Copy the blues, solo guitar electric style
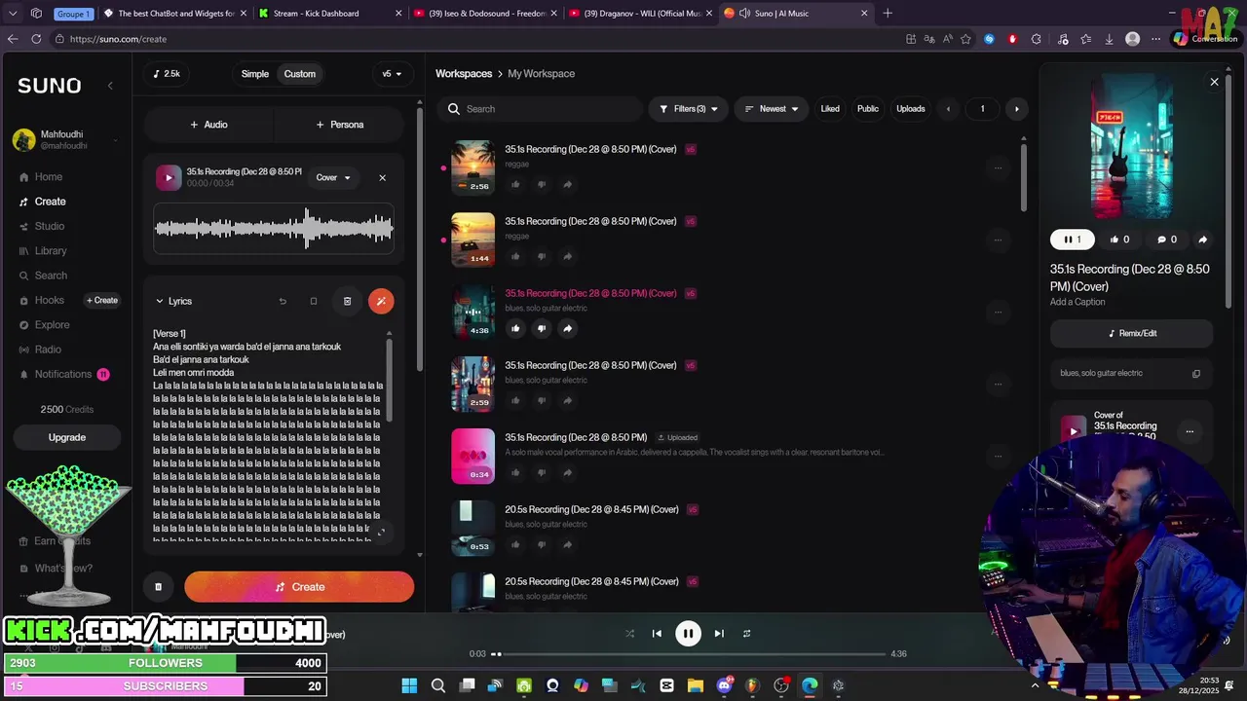Screen dimensions: 1247x701 click(x=1196, y=374)
